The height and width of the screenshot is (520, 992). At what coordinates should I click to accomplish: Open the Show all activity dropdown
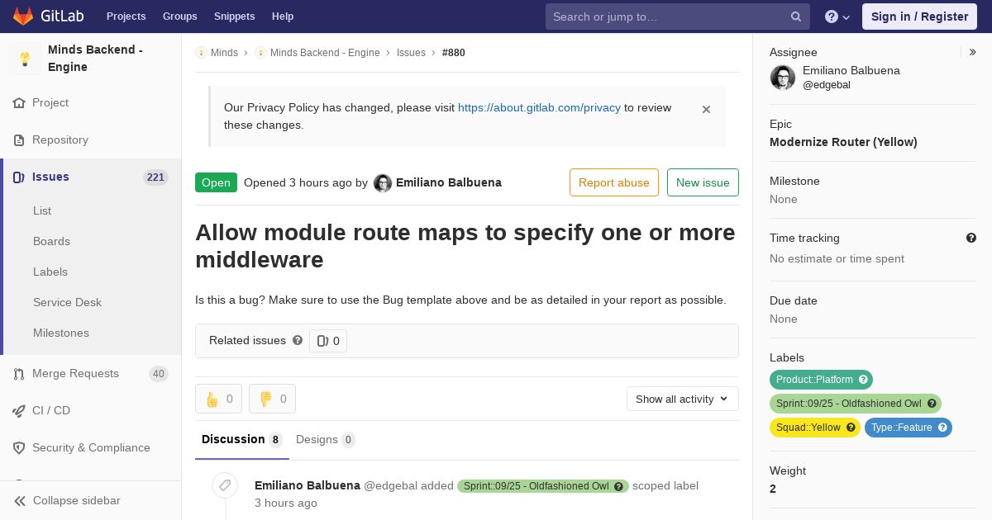pyautogui.click(x=682, y=399)
